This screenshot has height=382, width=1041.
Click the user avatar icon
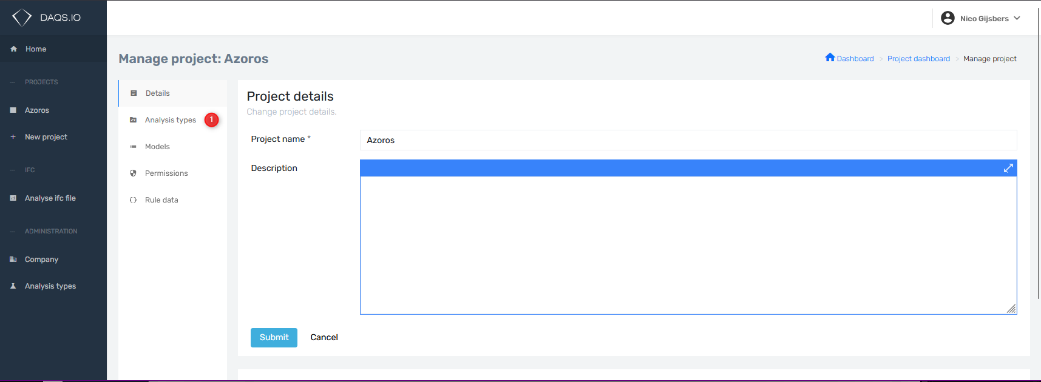click(x=948, y=18)
